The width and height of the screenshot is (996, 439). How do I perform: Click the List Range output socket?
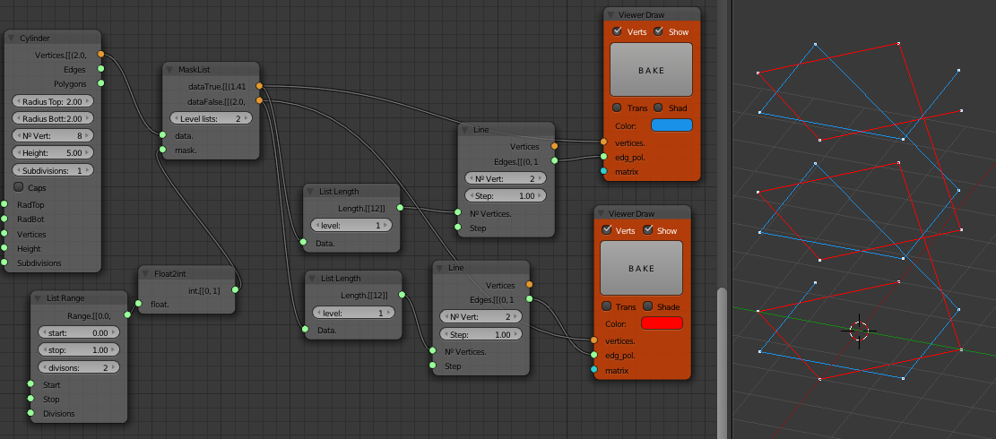point(126,314)
